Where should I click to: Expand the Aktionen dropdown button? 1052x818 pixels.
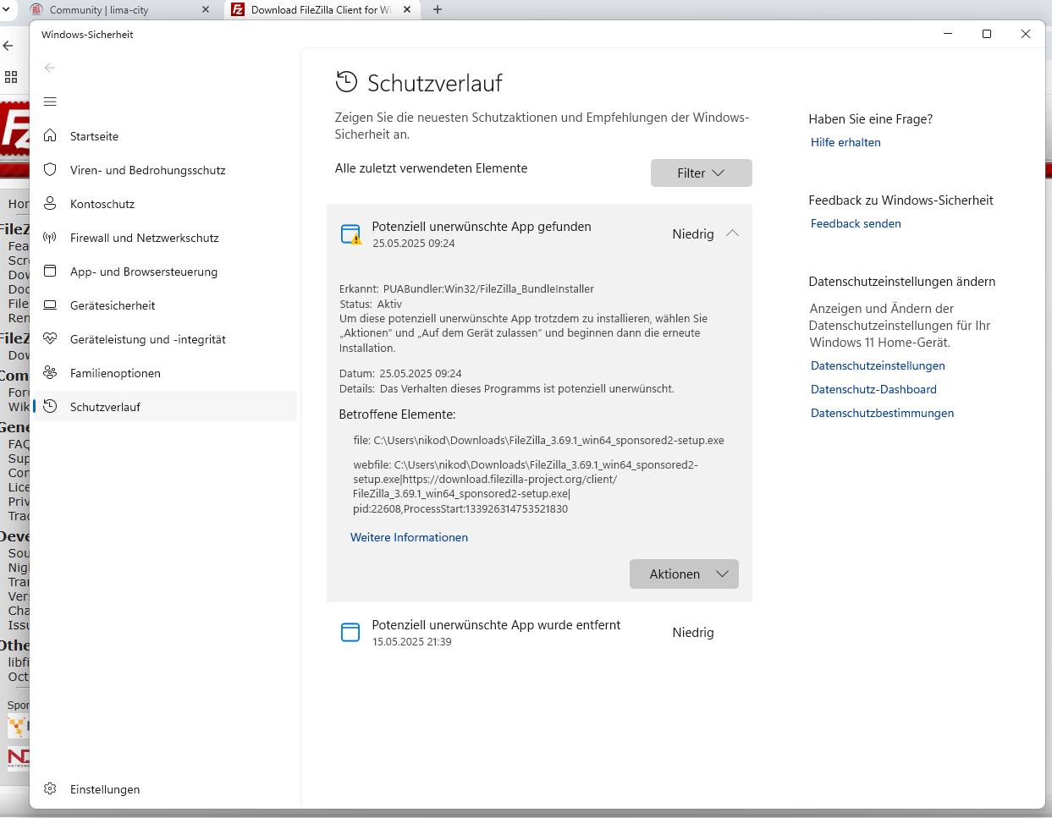pos(684,574)
